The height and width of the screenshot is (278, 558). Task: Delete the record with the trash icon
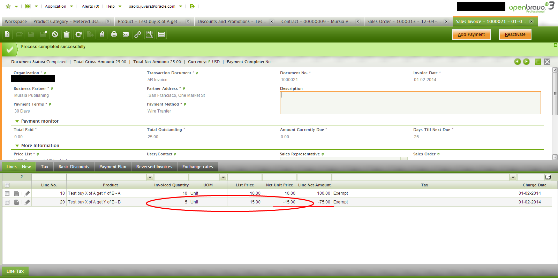click(67, 34)
